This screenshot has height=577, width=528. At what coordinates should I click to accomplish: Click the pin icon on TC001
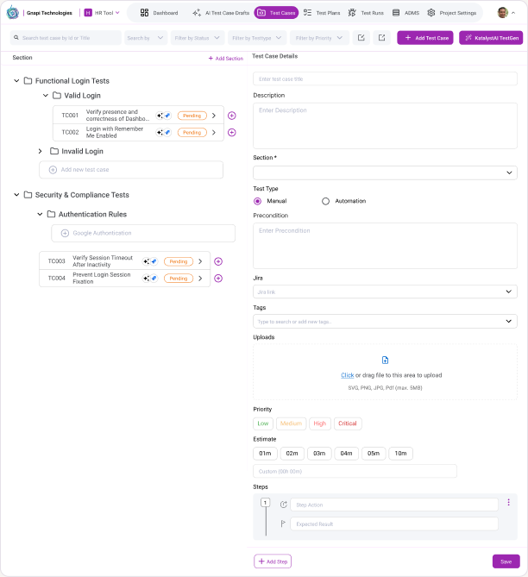click(x=167, y=116)
